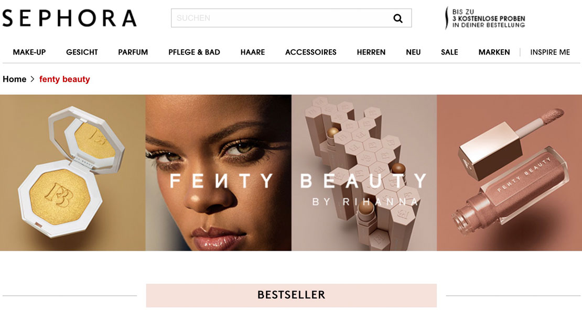Click the fenty beauty breadcrumb
This screenshot has height=314, width=582.
[64, 79]
